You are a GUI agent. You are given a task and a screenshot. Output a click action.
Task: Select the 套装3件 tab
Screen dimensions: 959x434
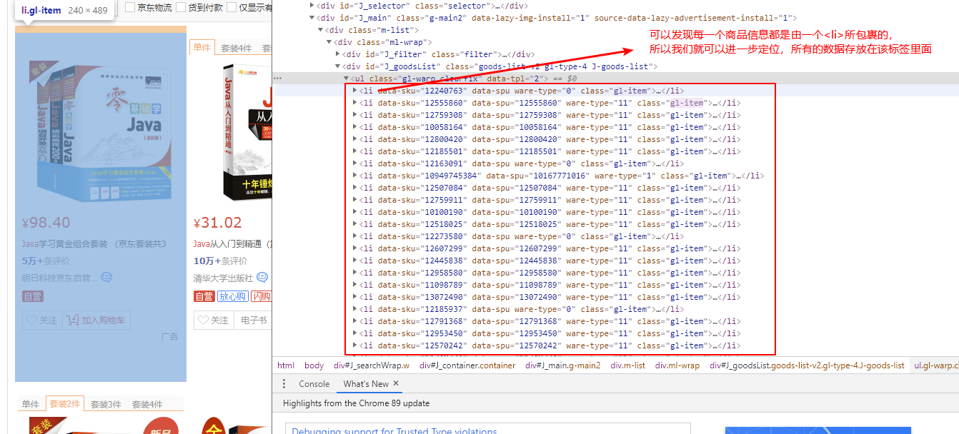[106, 404]
